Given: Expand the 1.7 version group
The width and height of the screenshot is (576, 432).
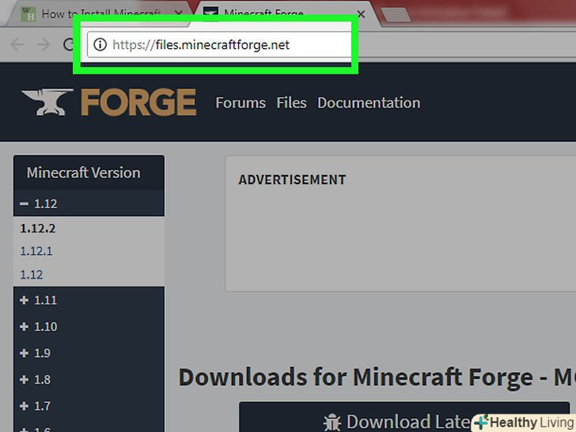Looking at the screenshot, I should (89, 406).
